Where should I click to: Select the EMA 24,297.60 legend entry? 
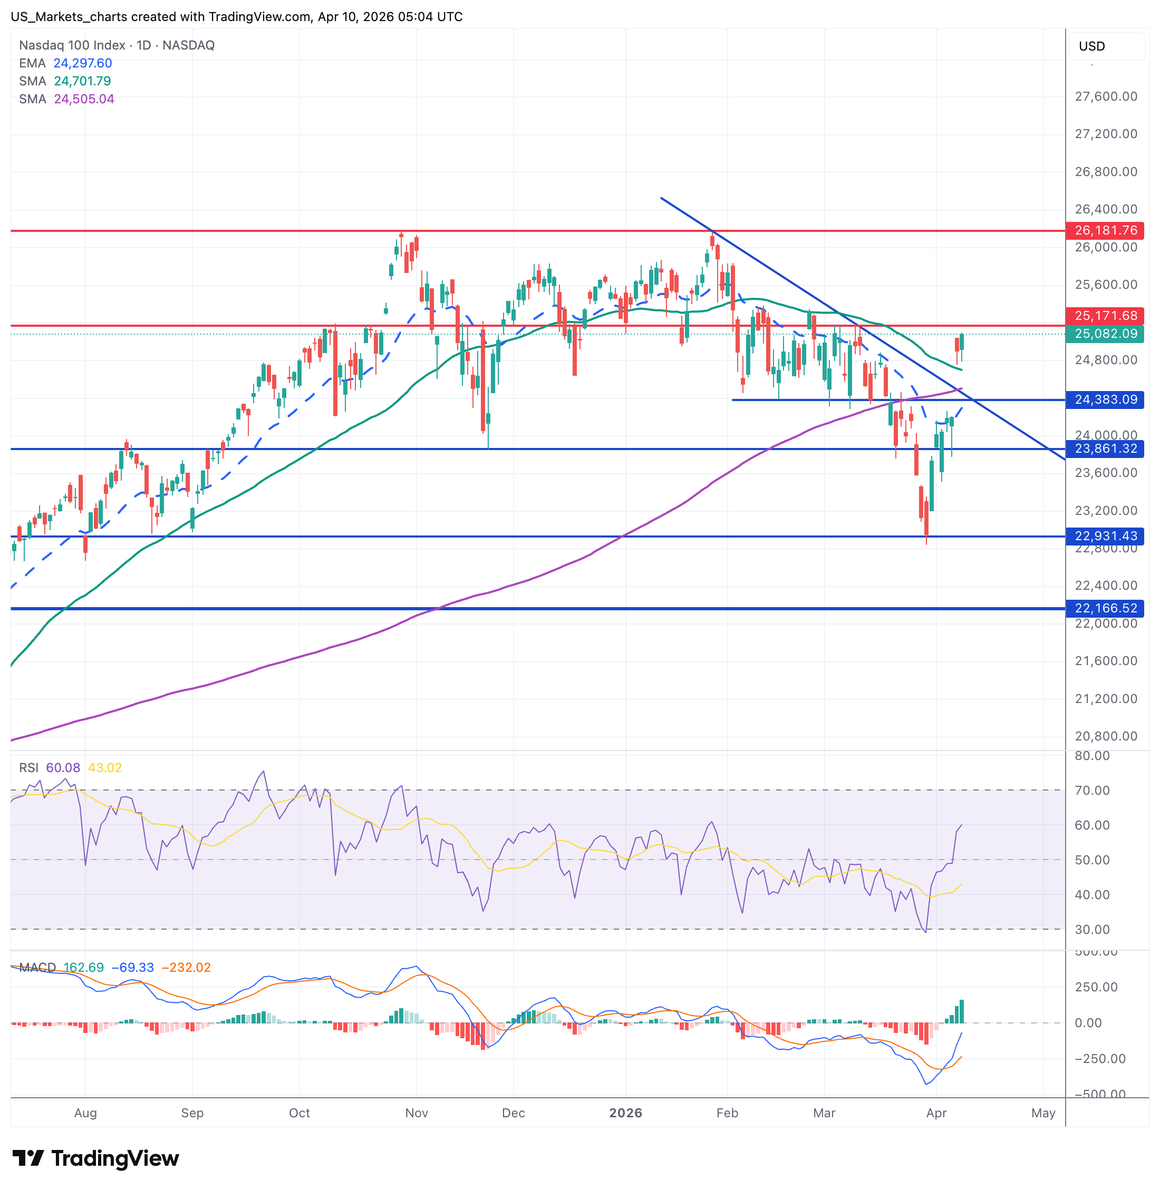(66, 63)
